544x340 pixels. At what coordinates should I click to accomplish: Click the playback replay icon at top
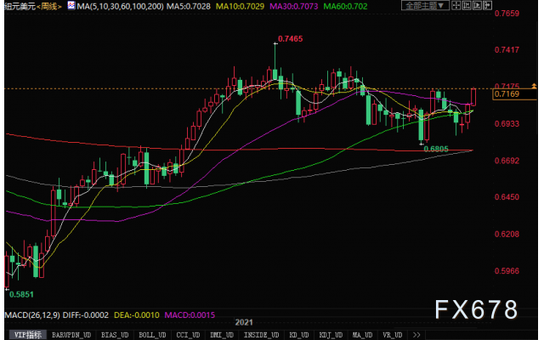point(477,5)
